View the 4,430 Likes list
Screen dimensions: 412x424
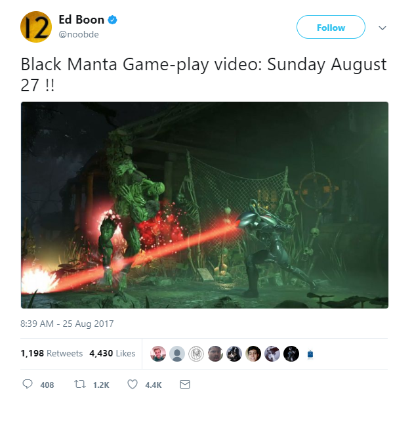click(112, 353)
